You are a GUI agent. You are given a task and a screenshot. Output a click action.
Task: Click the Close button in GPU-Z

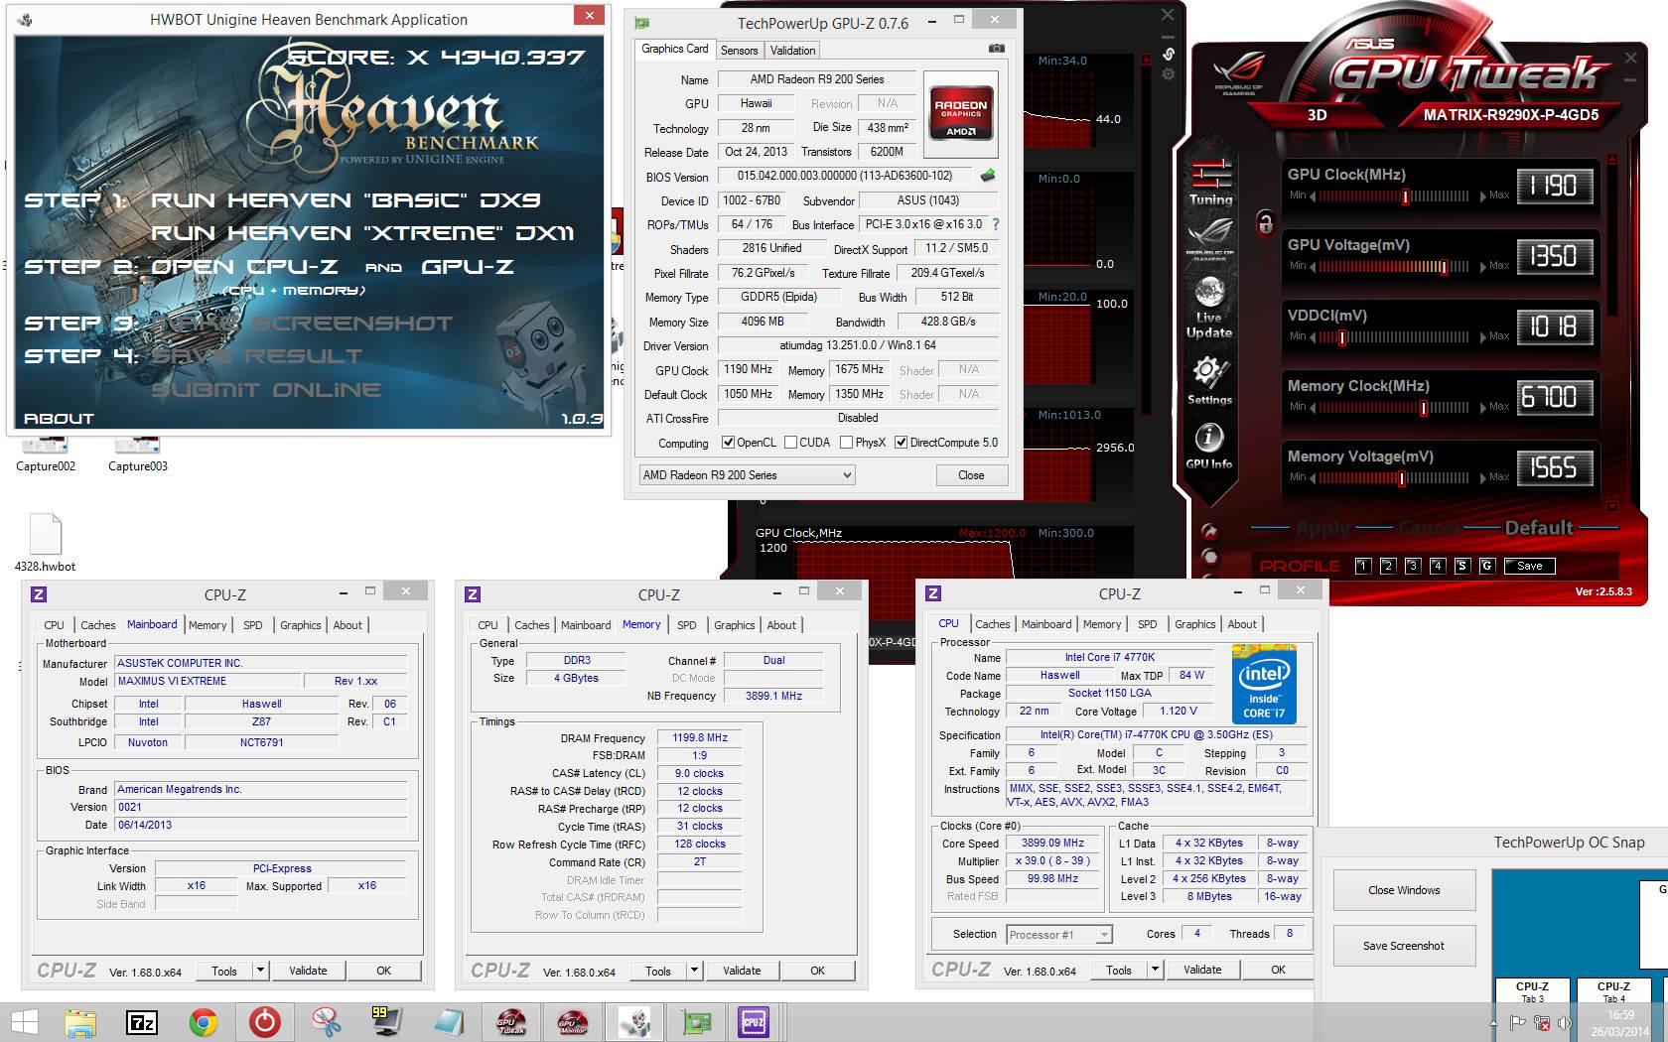coord(971,475)
